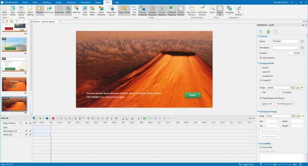Toggle the Auto Advance checkbox

click(x=261, y=58)
